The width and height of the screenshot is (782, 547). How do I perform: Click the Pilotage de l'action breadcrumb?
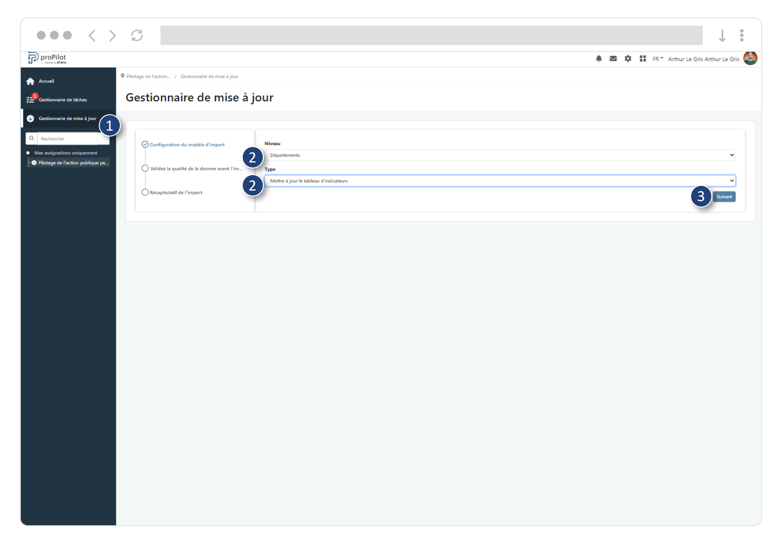[148, 76]
